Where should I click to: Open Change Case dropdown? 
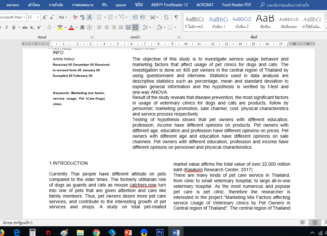coord(63,17)
